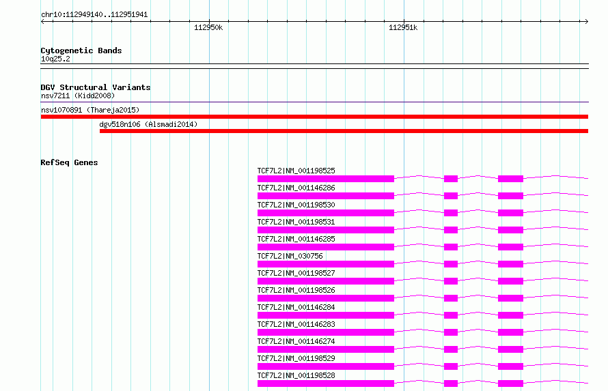This screenshot has height=391, width=608.
Task: Click the 112950k ruler tick label
Action: click(x=208, y=27)
